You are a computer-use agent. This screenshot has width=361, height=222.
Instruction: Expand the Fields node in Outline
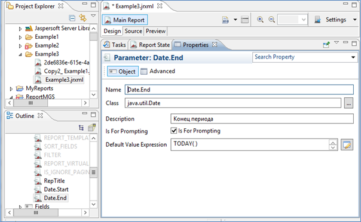pyautogui.click(x=20, y=207)
